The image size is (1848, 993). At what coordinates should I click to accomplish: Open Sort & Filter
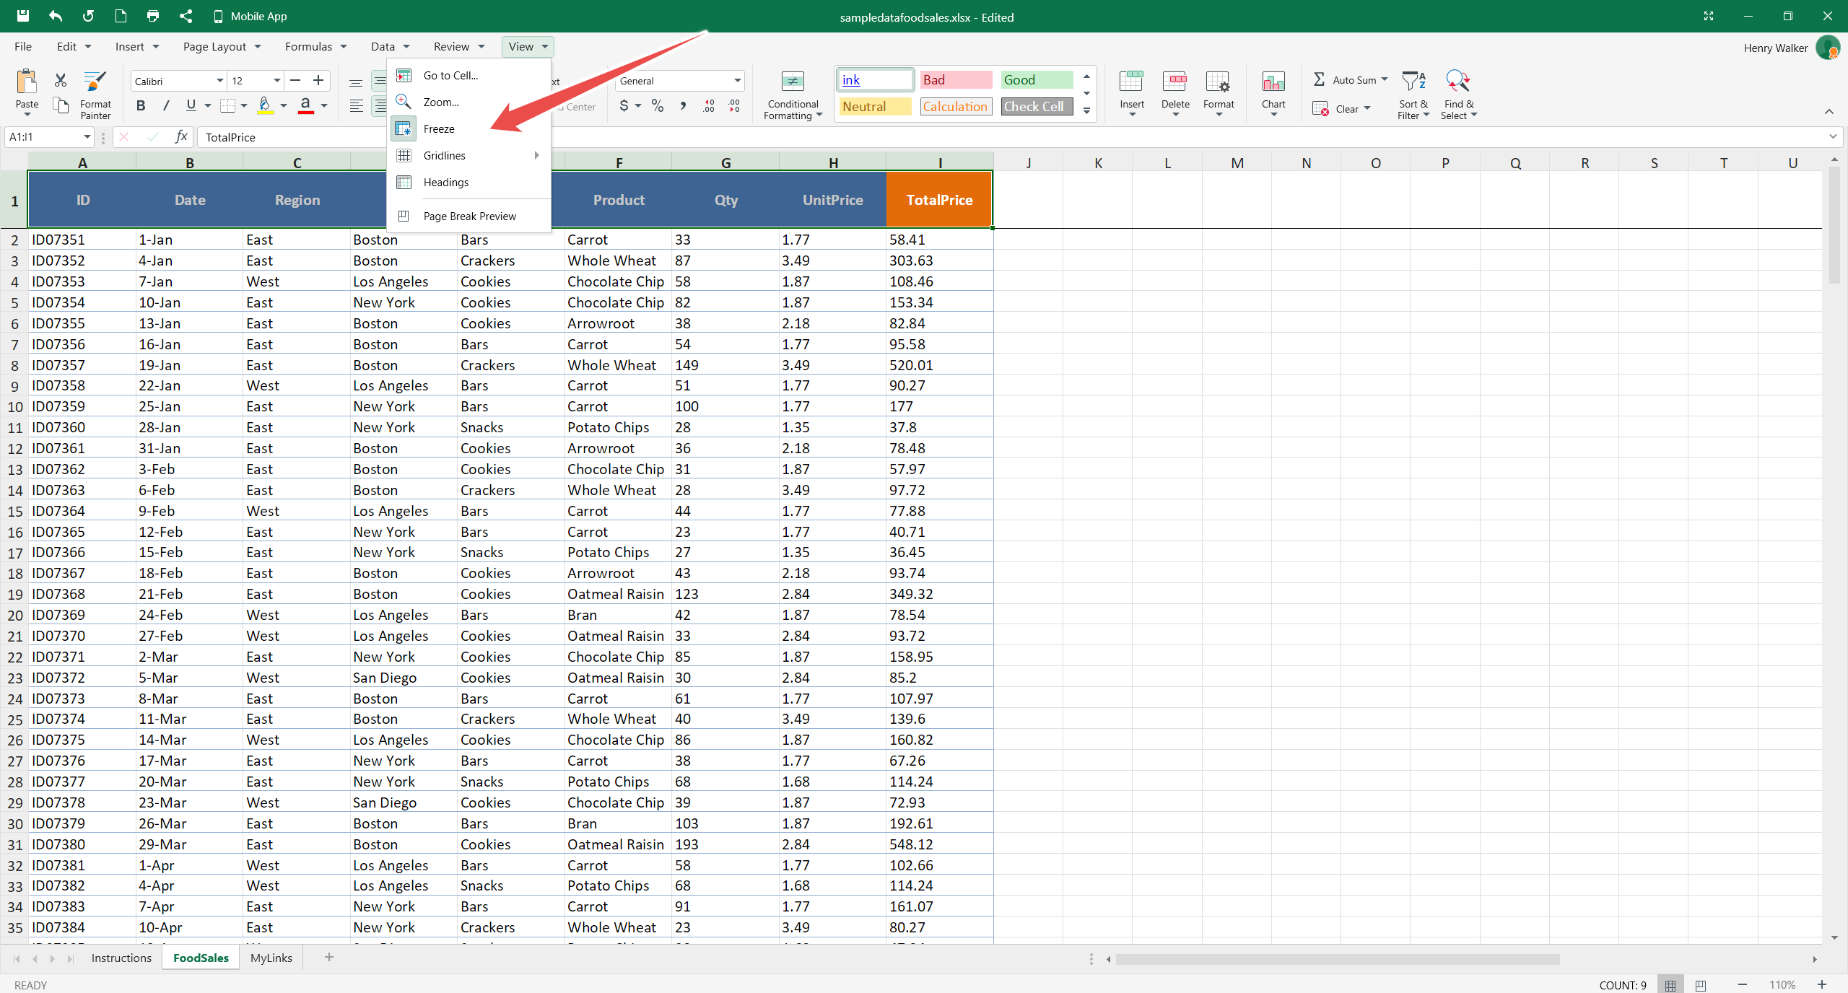1413,94
